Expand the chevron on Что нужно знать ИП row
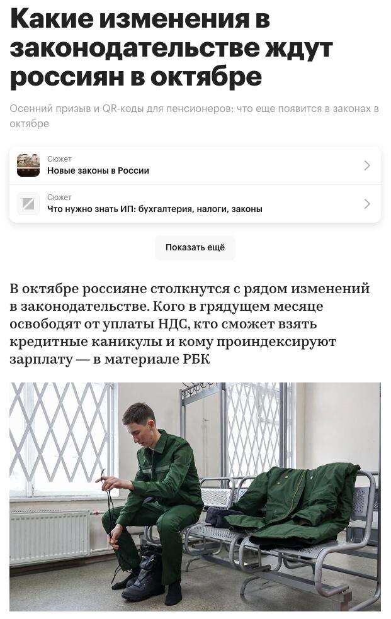 367,204
